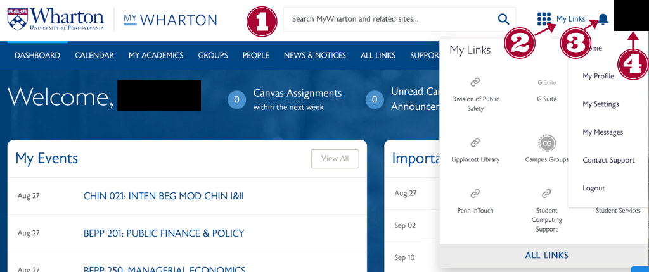This screenshot has height=272, width=649.
Task: Click the My Links panel heading
Action: (x=470, y=50)
